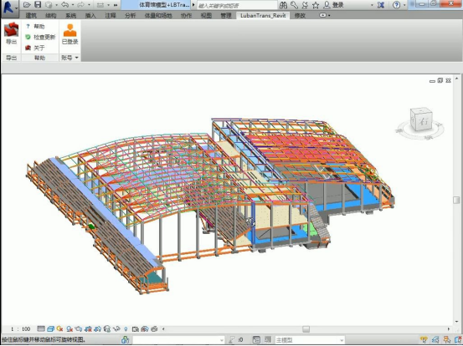Switch to the 协作 ribbon tab
Image resolution: width=463 pixels, height=346 pixels.
[186, 16]
